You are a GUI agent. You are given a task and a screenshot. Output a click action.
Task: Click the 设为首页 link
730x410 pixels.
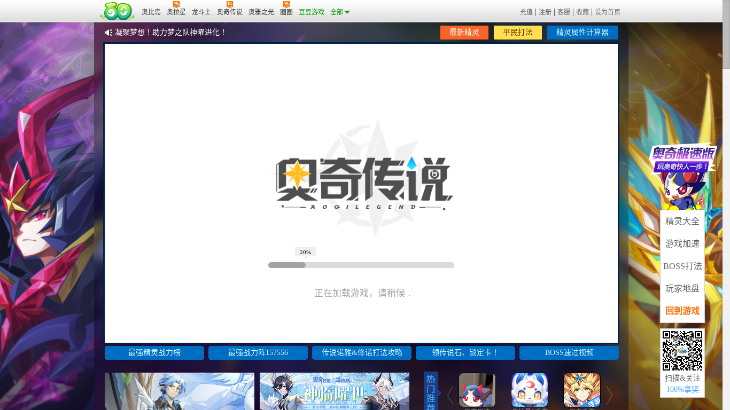tap(608, 12)
